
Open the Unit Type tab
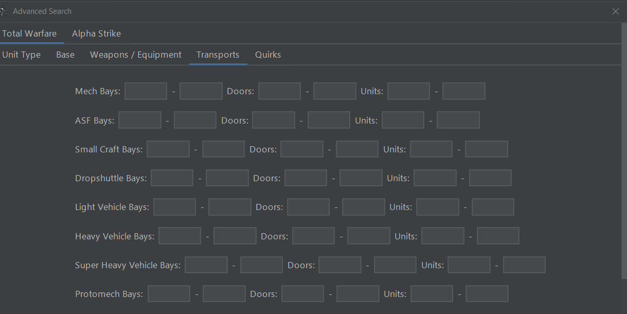[21, 54]
